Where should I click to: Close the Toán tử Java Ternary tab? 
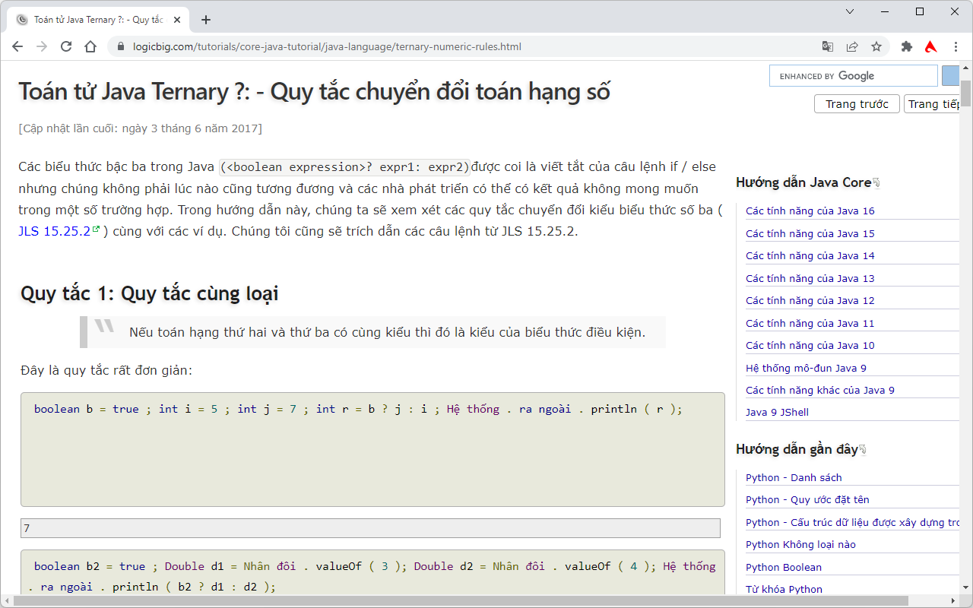point(177,20)
